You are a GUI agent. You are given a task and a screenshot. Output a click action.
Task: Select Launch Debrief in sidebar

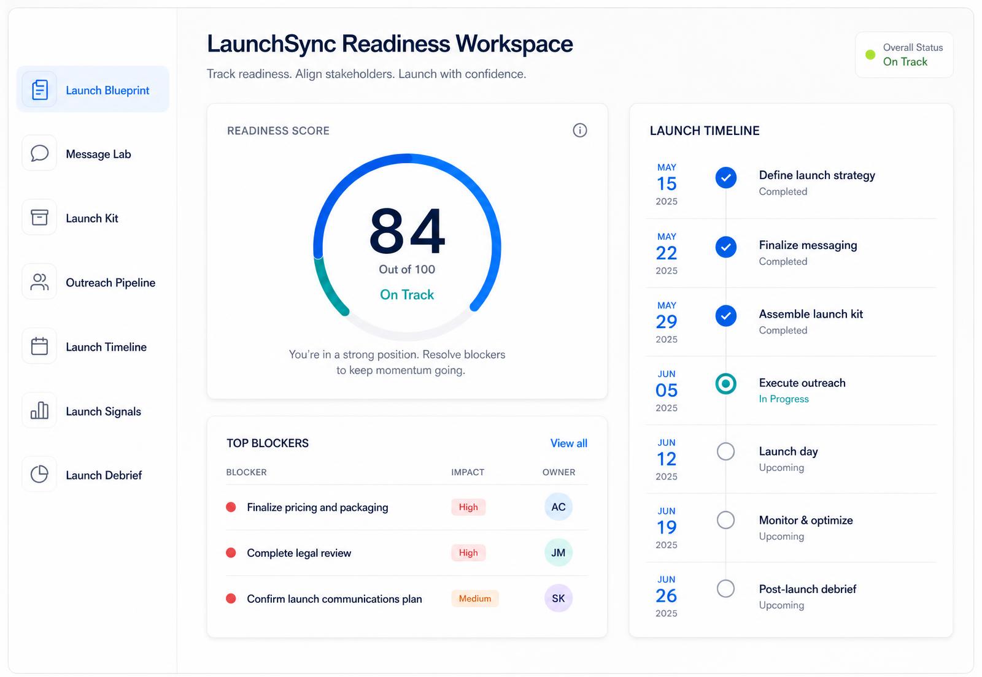[93, 474]
